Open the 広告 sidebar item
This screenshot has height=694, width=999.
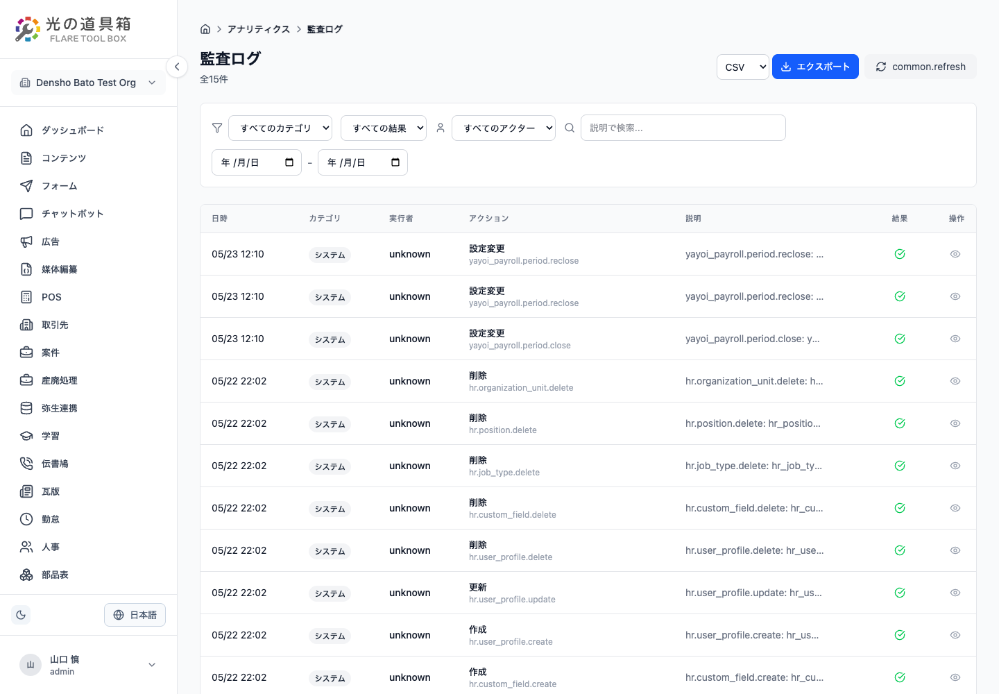click(x=88, y=242)
